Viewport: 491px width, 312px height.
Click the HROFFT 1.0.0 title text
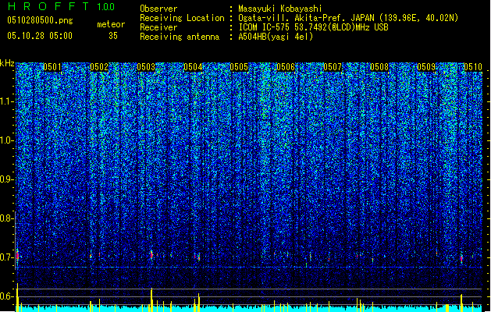[x=61, y=6]
